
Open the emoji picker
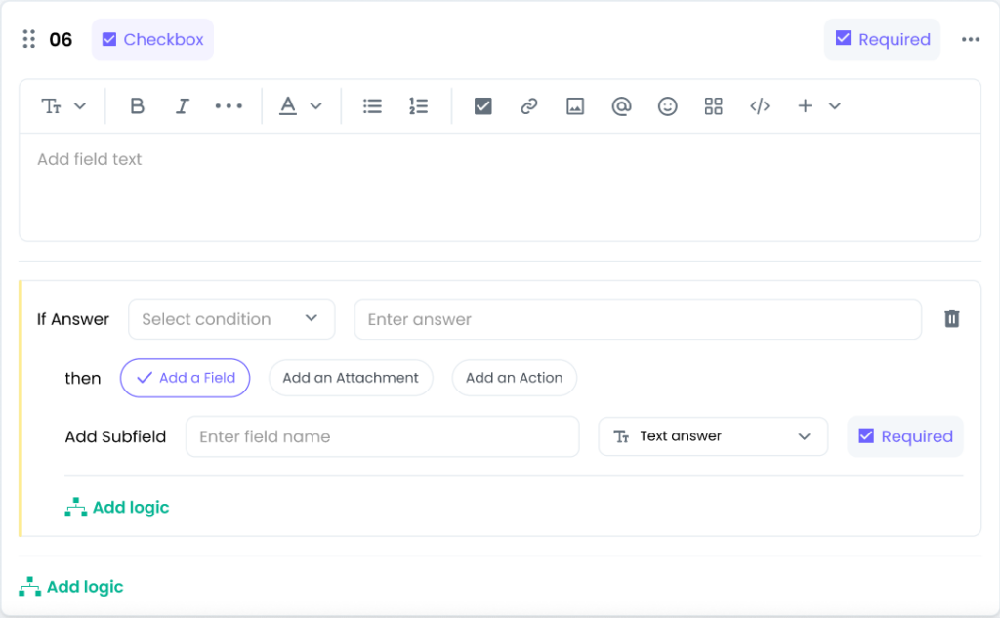point(667,106)
